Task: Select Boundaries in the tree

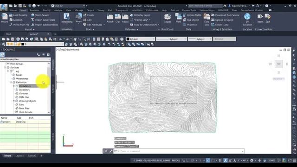Action: pyautogui.click(x=25, y=86)
